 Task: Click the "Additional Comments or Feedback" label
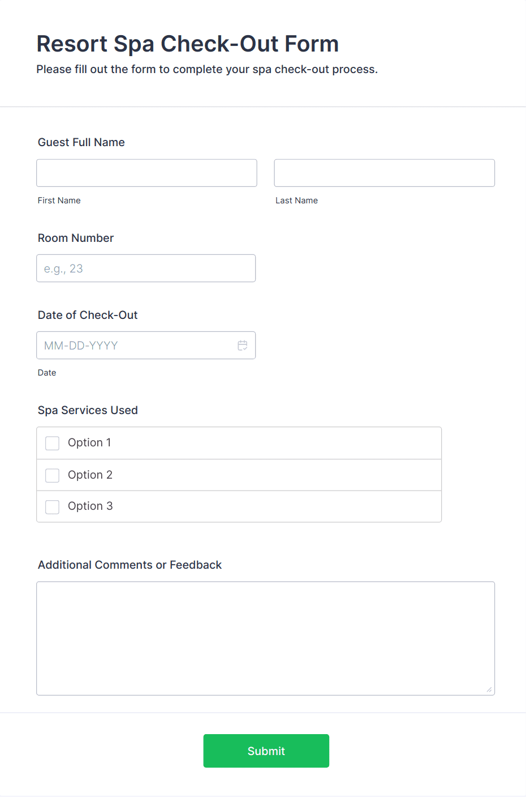point(130,565)
